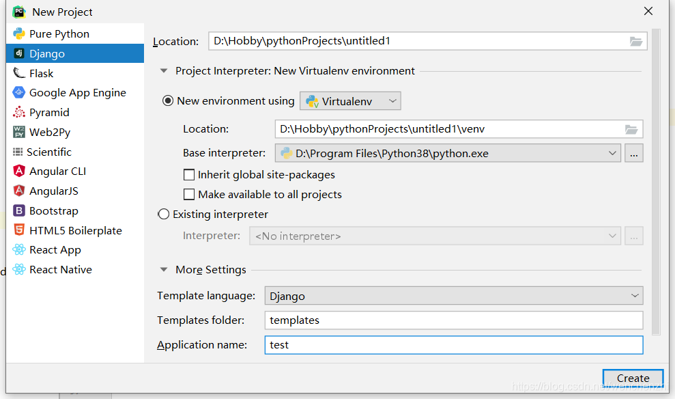Viewport: 675px width, 399px height.
Task: Open the Virtualenv environment type dropdown
Action: coord(350,101)
